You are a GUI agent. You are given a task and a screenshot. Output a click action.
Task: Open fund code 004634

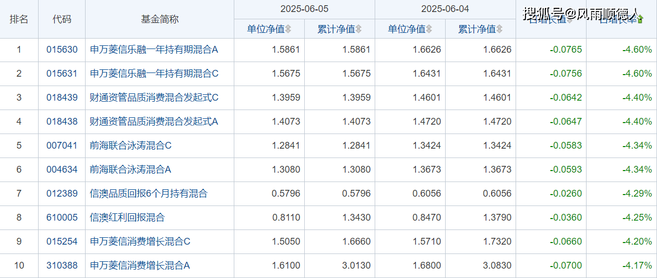point(62,170)
